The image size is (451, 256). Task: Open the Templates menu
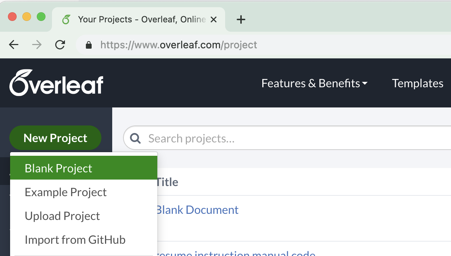[417, 83]
